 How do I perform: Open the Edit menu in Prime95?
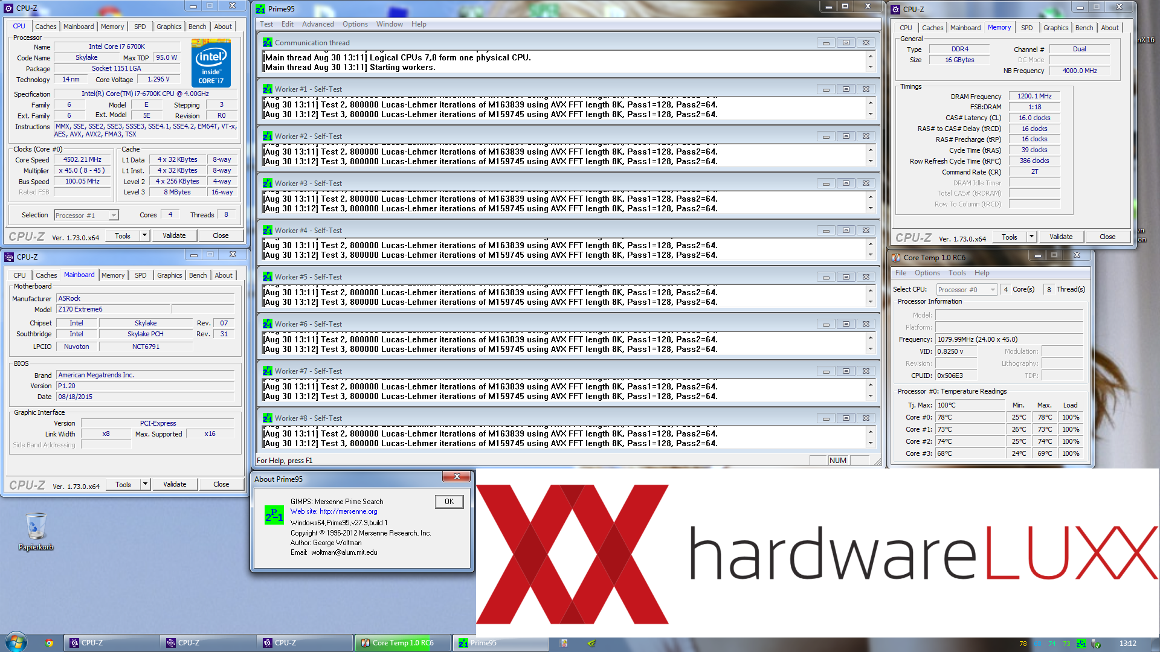pos(288,24)
